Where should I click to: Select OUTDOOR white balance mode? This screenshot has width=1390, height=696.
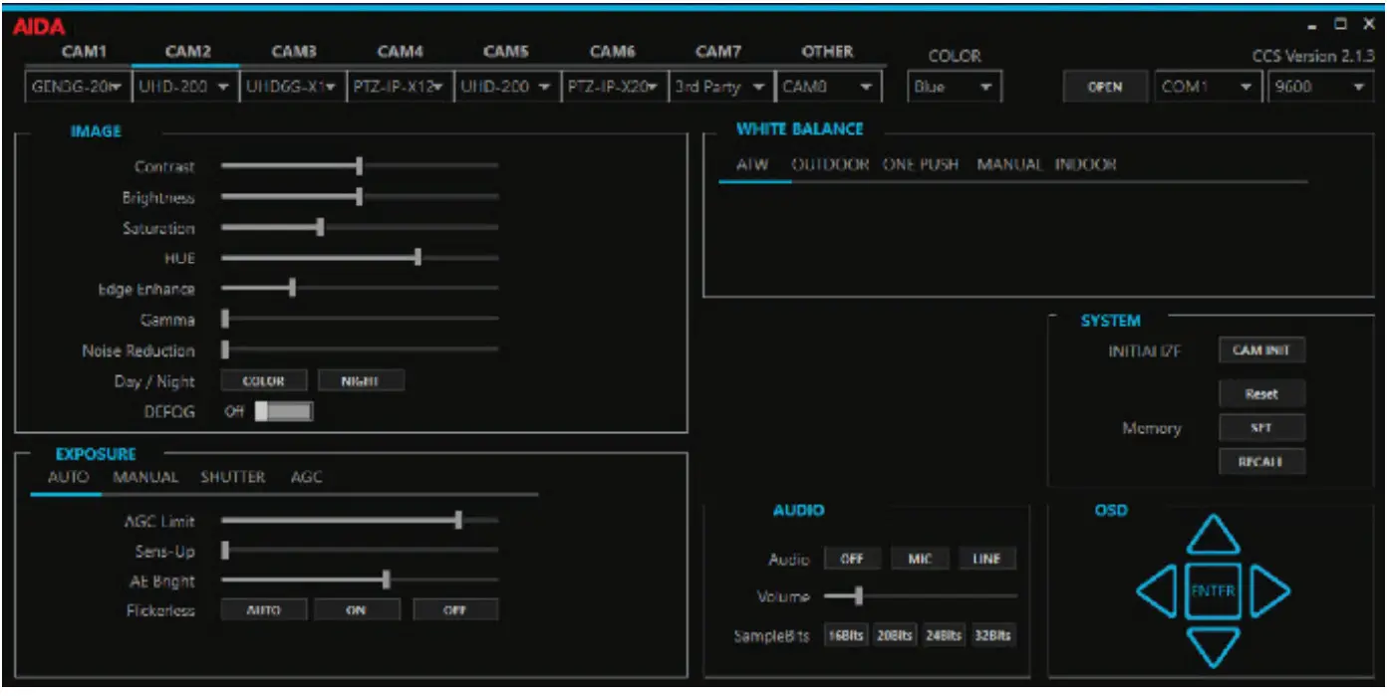tap(830, 164)
